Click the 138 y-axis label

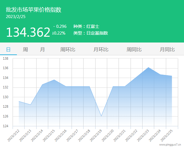(x=6, y=58)
